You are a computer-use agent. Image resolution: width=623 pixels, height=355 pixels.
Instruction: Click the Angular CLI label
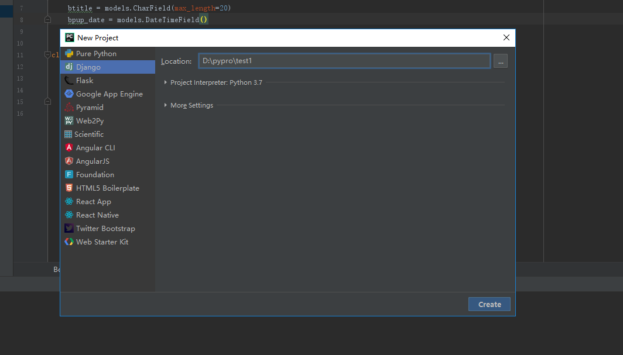point(95,148)
